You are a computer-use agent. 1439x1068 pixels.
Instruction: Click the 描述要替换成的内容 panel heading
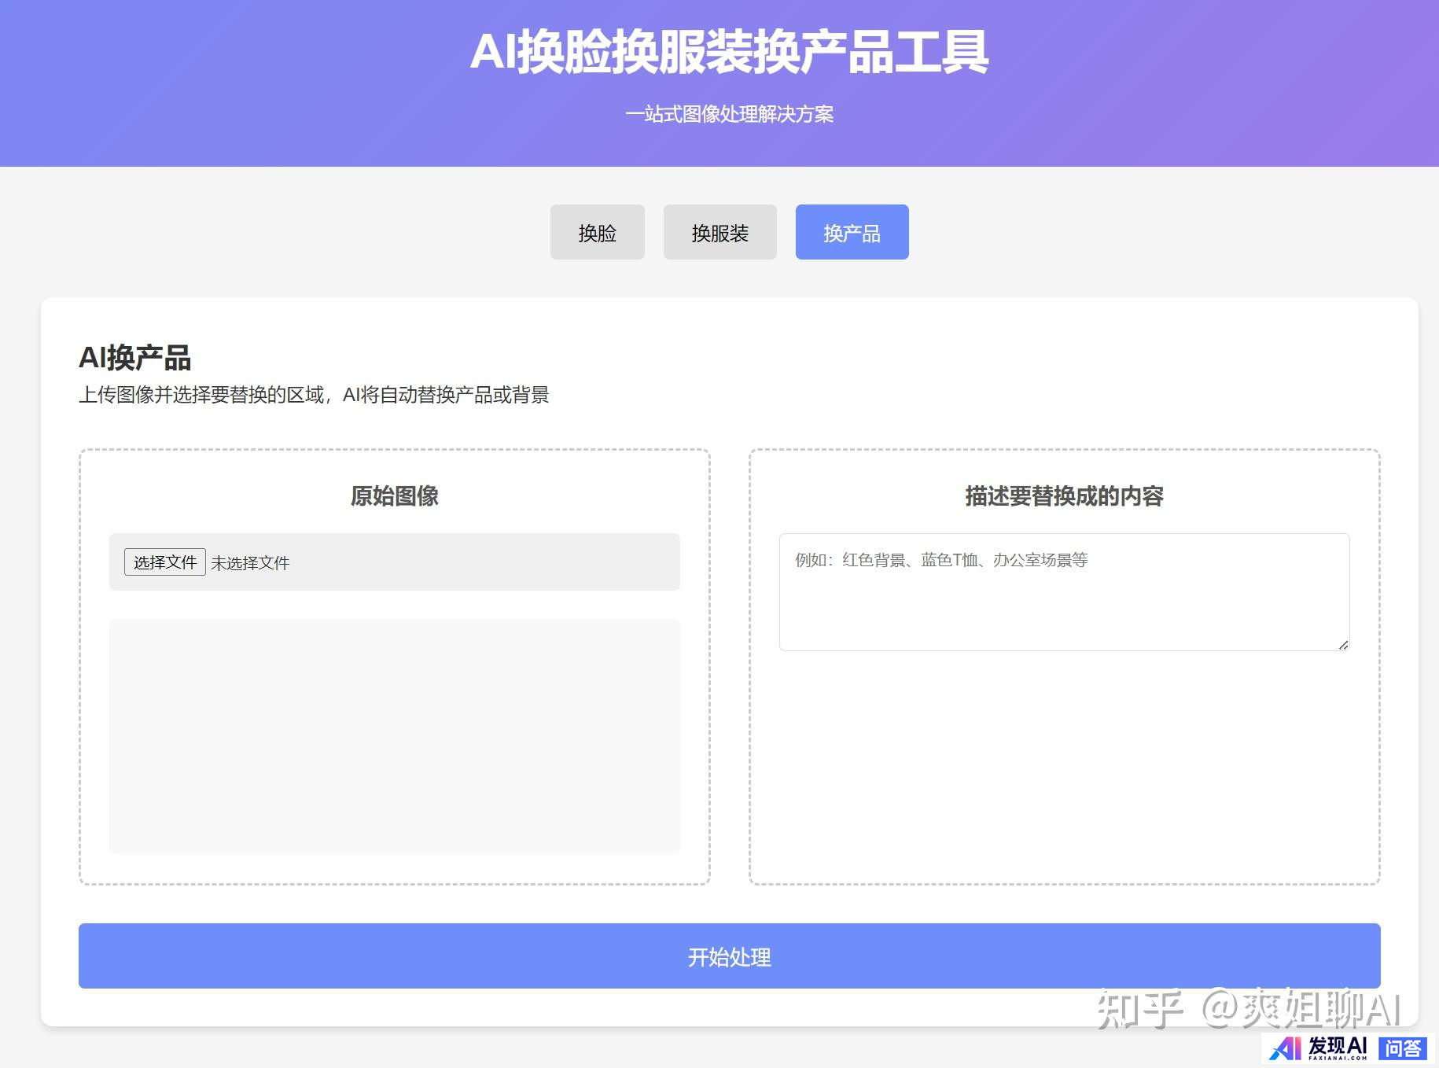pos(1064,496)
